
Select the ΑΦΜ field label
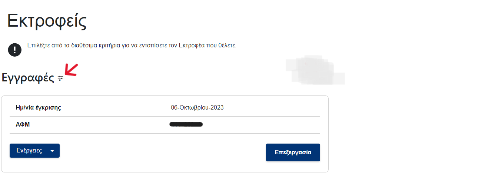pyautogui.click(x=23, y=125)
